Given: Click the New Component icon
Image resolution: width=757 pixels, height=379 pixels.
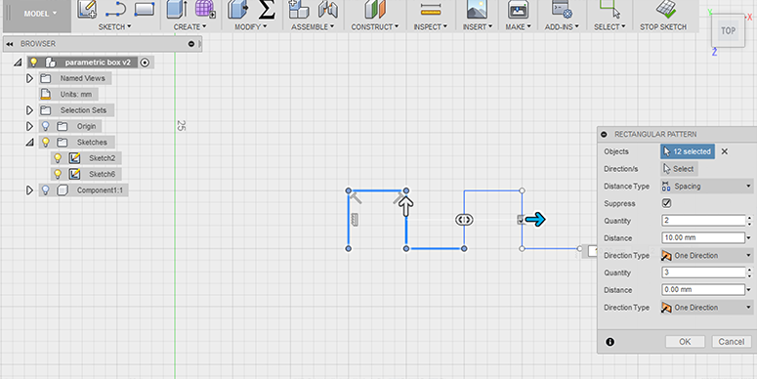Looking at the screenshot, I should (298, 9).
